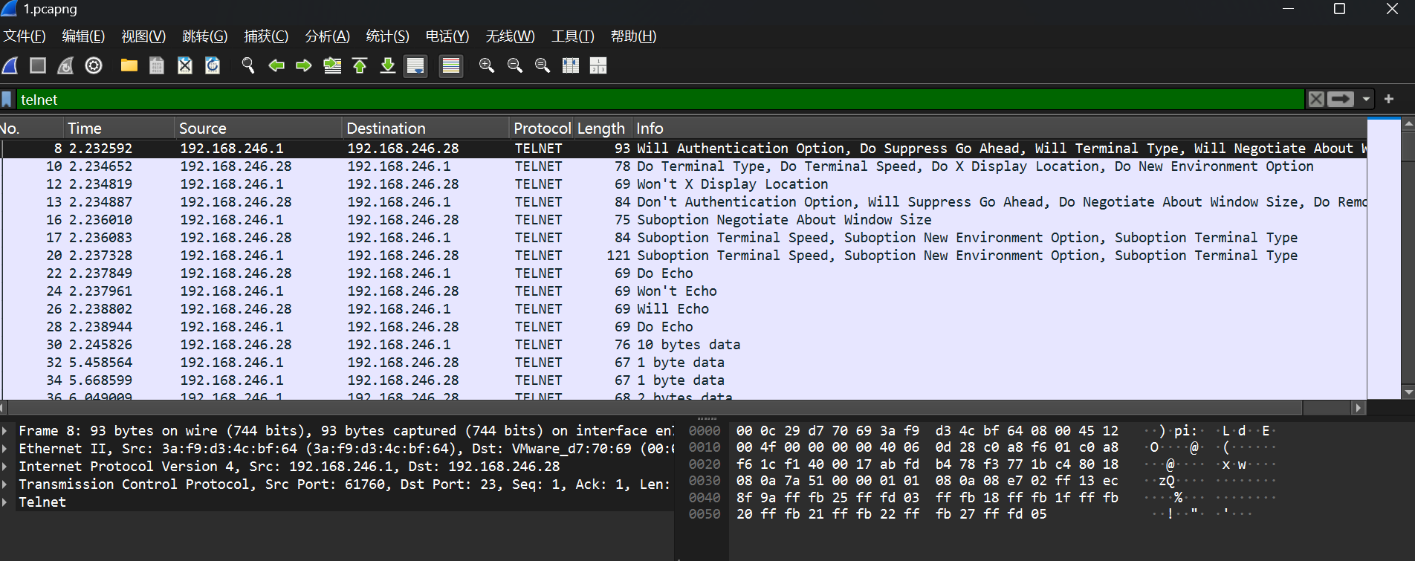
Task: Open the 捕获(C) menu
Action: click(266, 36)
